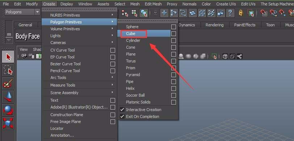Click the wireframe cube viewport icon
The image size is (294, 141).
[x=225, y=56]
